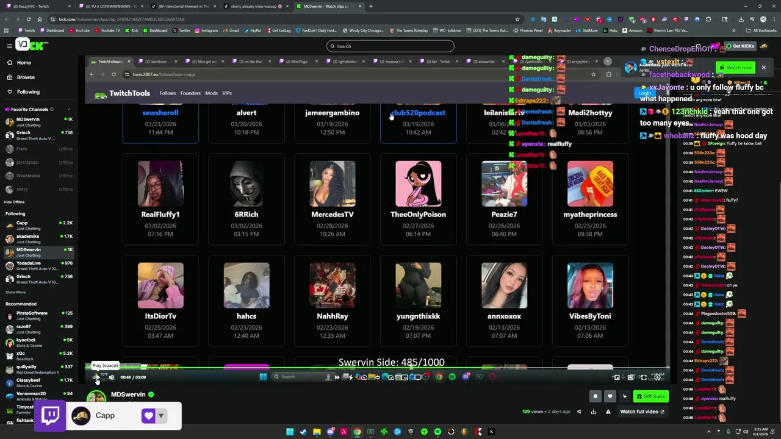781x439 pixels.
Task: Reload page in Chrome toolbar
Action: [x=28, y=19]
